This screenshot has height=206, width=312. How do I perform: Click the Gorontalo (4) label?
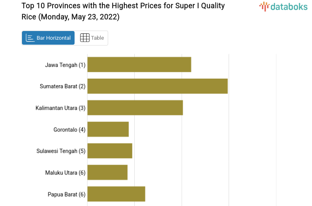pyautogui.click(x=69, y=129)
